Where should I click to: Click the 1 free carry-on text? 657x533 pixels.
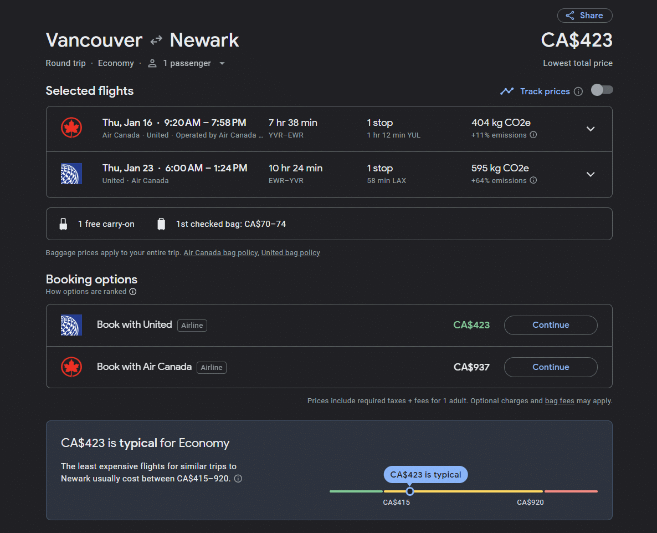tap(106, 224)
